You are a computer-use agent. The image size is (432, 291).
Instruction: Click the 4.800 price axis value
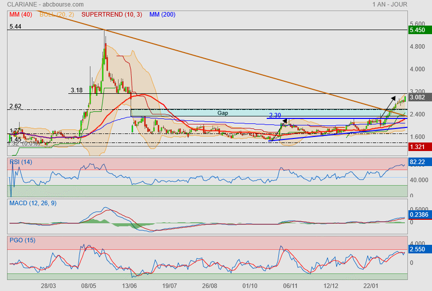pos(417,47)
